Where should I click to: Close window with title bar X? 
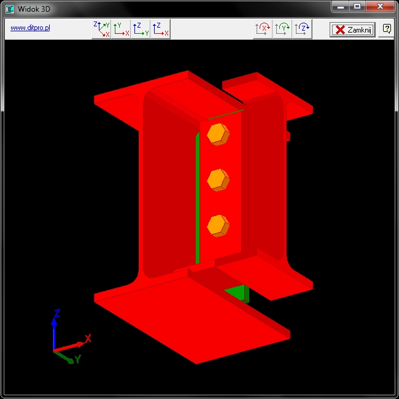click(380, 6)
